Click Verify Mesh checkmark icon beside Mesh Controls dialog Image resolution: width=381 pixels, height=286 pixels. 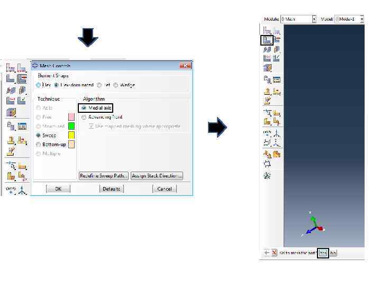click(x=22, y=101)
